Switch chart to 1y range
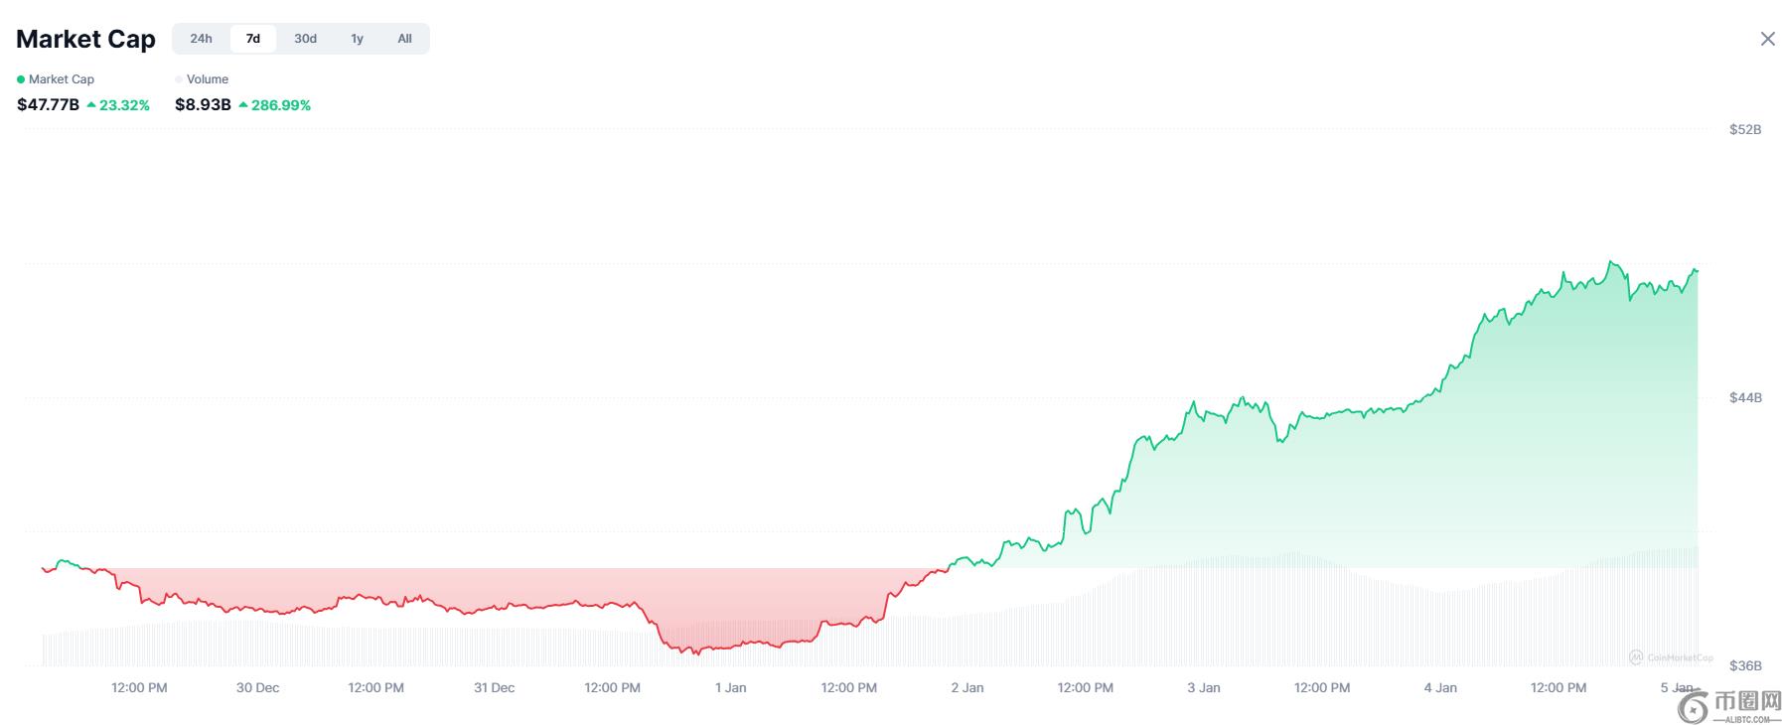The width and height of the screenshot is (1782, 725). (x=357, y=39)
